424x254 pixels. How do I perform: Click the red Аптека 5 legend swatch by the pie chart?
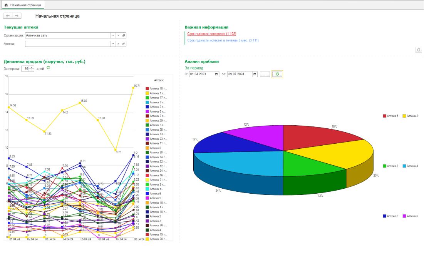385,116
